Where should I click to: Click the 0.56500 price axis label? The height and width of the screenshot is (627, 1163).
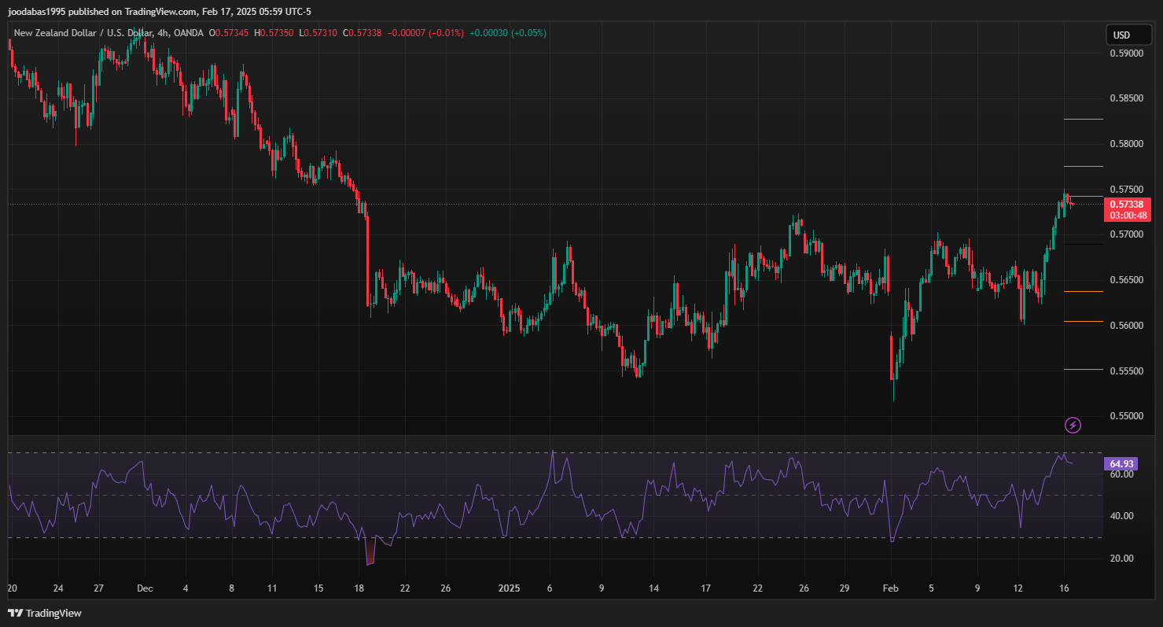(x=1125, y=280)
